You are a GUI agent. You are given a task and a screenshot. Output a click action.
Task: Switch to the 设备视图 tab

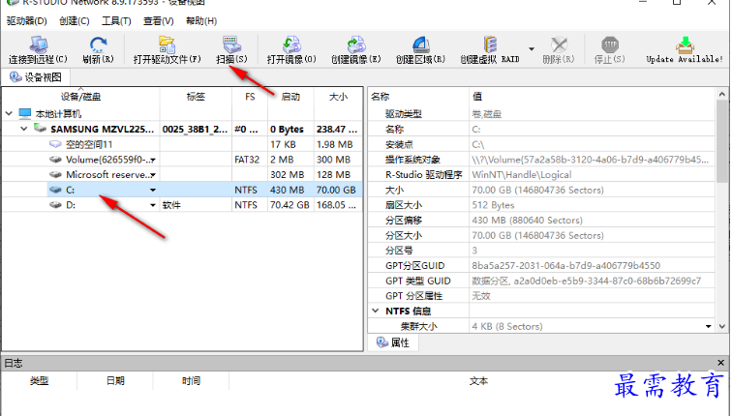click(36, 77)
